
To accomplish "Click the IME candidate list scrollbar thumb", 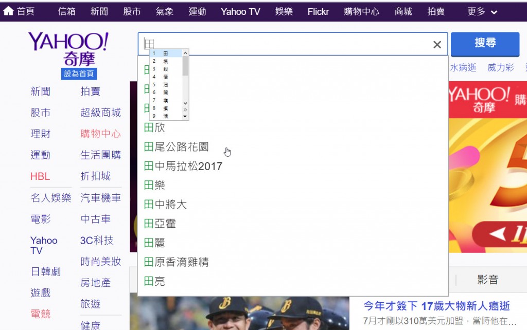I will point(185,66).
